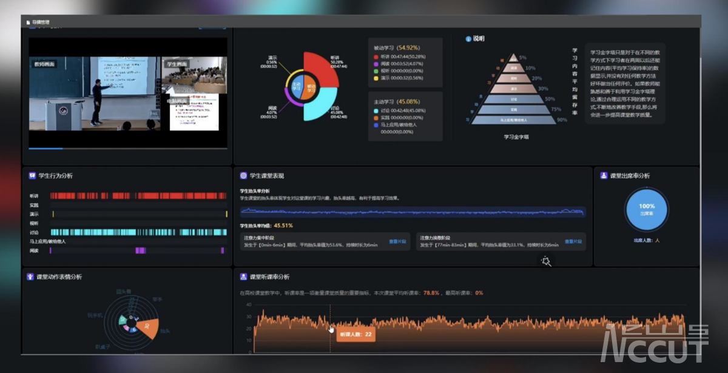Click the 课堂听课率分析 panel icon

coord(243,277)
